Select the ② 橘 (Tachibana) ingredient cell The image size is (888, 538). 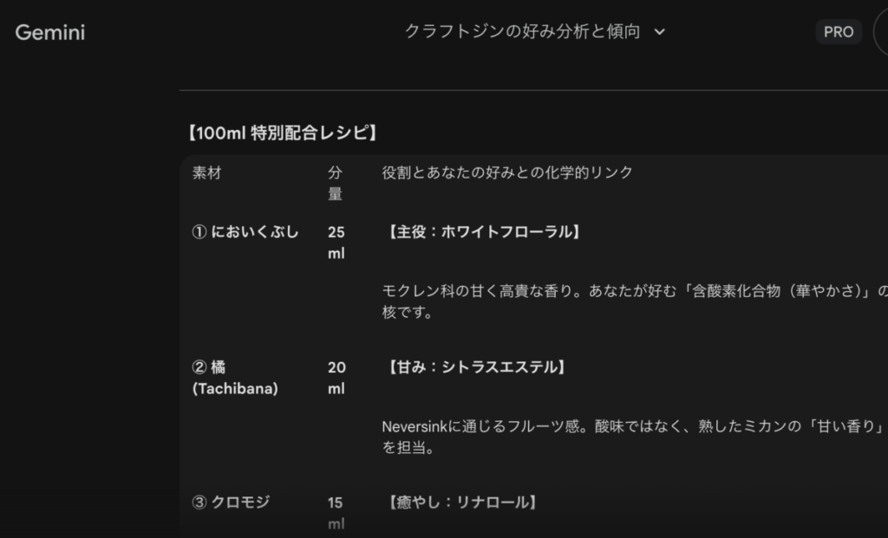(235, 378)
